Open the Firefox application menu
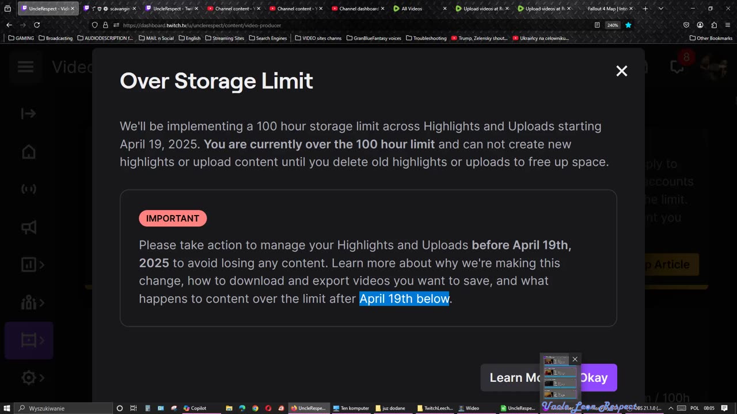This screenshot has width=737, height=414. [728, 25]
